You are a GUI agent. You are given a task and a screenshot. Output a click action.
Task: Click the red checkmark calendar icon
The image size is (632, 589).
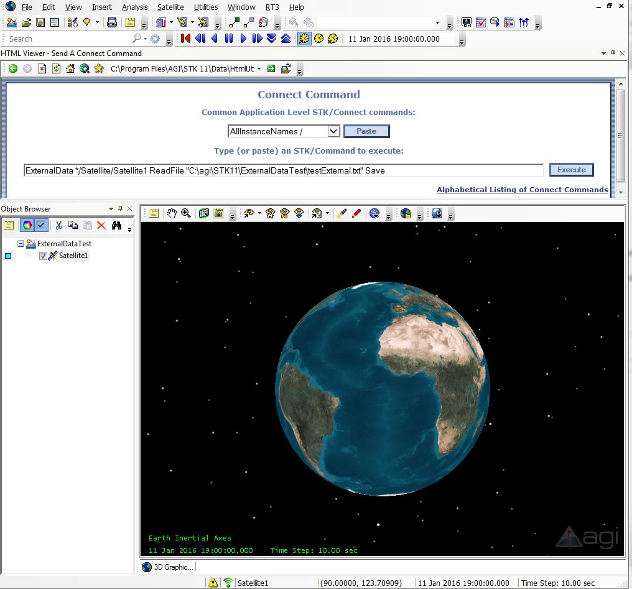[480, 22]
